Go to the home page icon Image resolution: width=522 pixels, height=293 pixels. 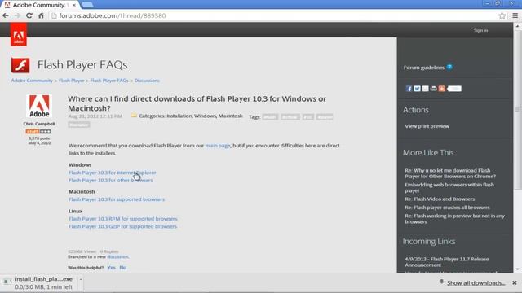click(41, 15)
